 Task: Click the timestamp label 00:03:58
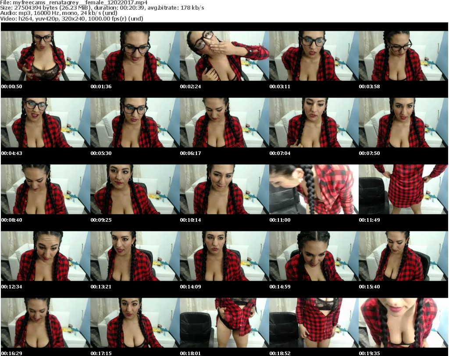coord(369,86)
